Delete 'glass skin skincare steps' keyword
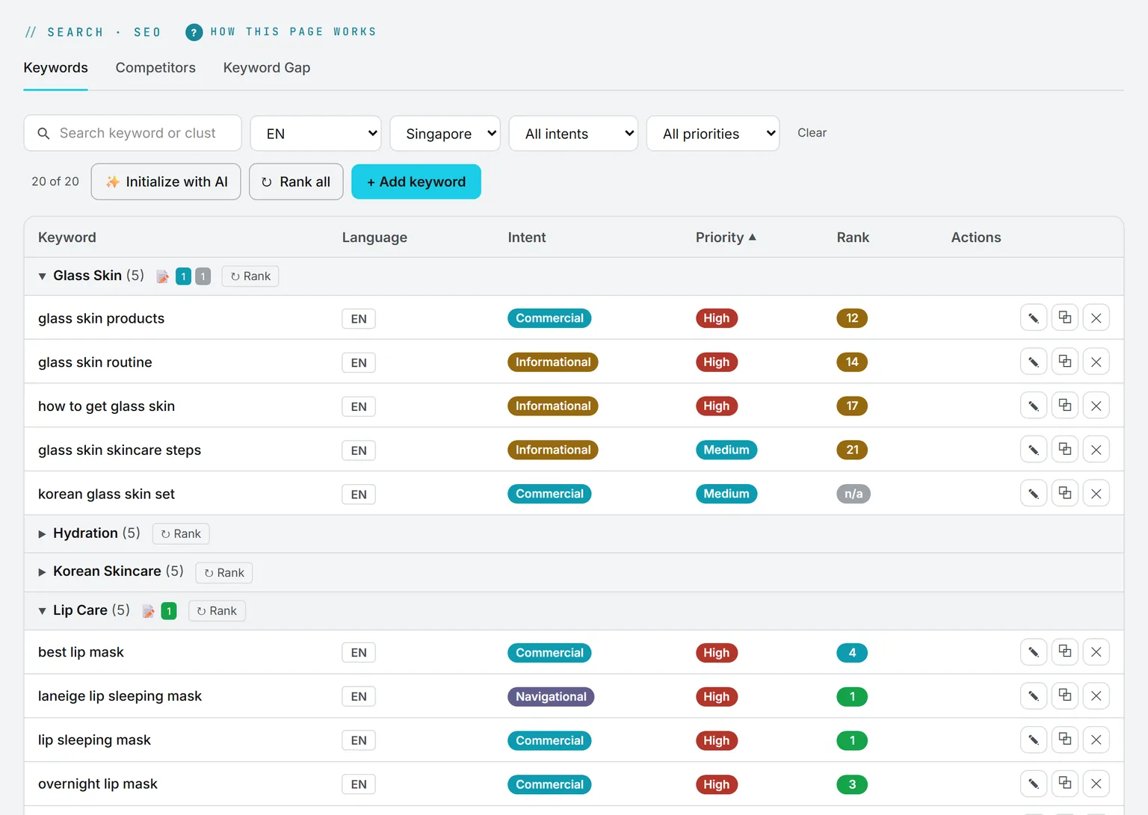1148x815 pixels. point(1096,450)
